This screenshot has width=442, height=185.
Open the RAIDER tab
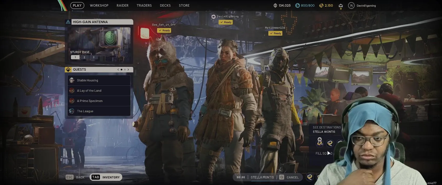[x=122, y=5]
